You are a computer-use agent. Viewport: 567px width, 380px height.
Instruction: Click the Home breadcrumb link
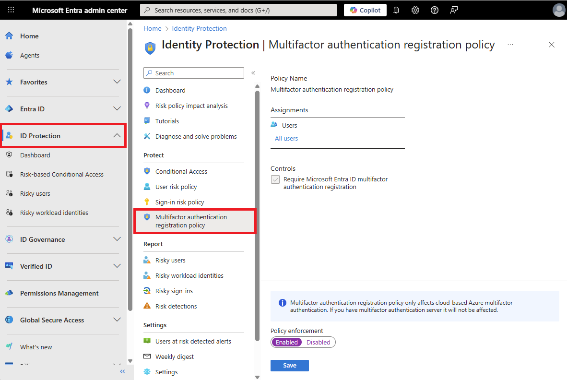click(152, 28)
